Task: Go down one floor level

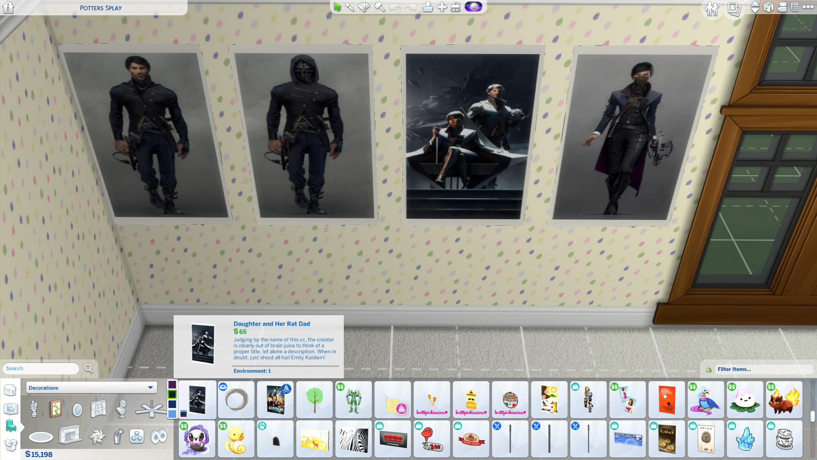Action: pos(755,11)
